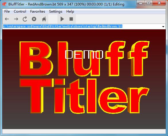Viewport: 168px width, 136px height.
Task: Close the BluffTitler window
Action: (x=159, y=3)
